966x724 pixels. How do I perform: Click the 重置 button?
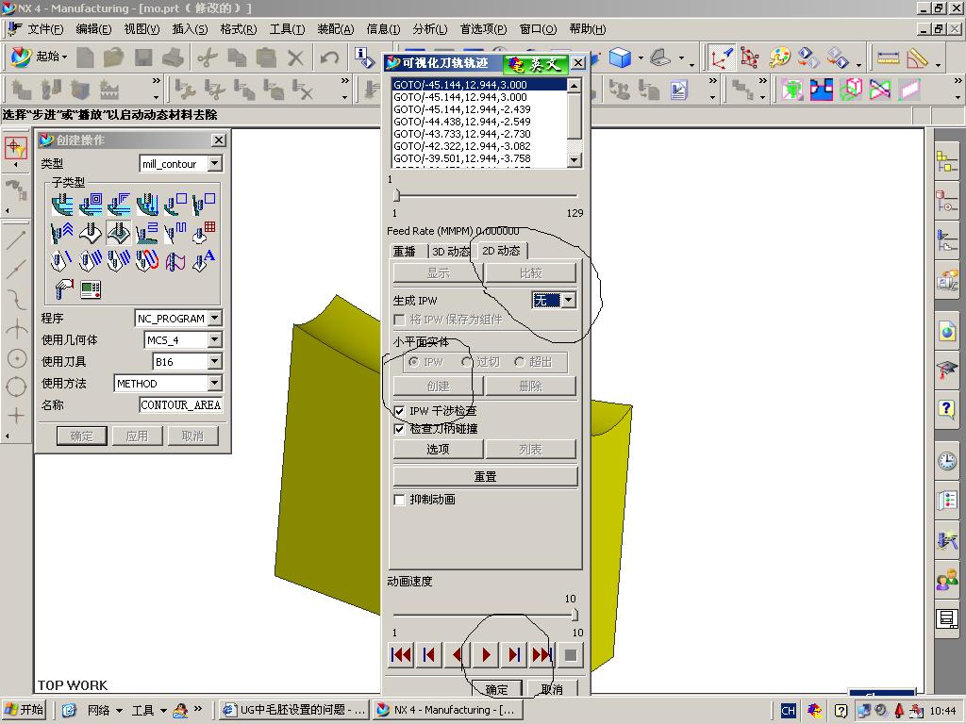click(x=486, y=476)
